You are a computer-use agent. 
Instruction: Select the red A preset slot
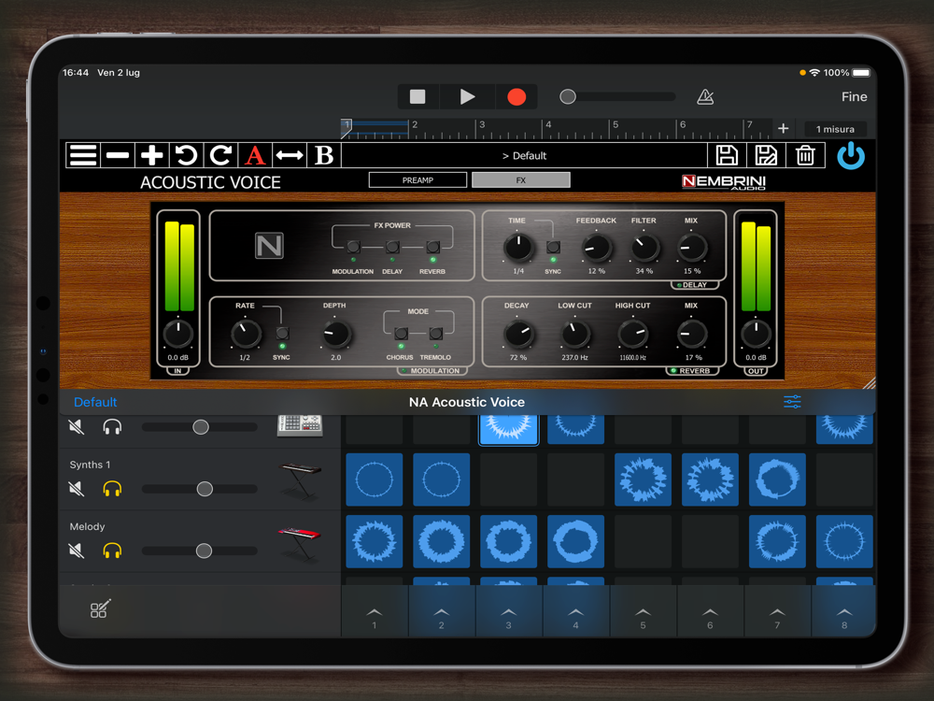click(x=255, y=155)
